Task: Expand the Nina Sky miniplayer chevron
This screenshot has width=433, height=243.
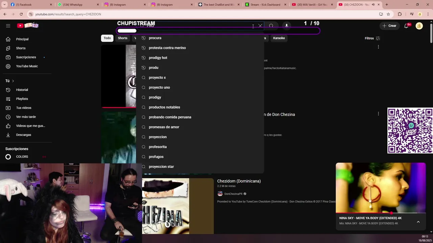Action: click(x=418, y=222)
